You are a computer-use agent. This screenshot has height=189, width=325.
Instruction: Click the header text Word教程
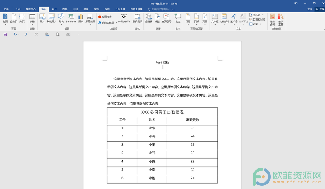click(x=162, y=62)
